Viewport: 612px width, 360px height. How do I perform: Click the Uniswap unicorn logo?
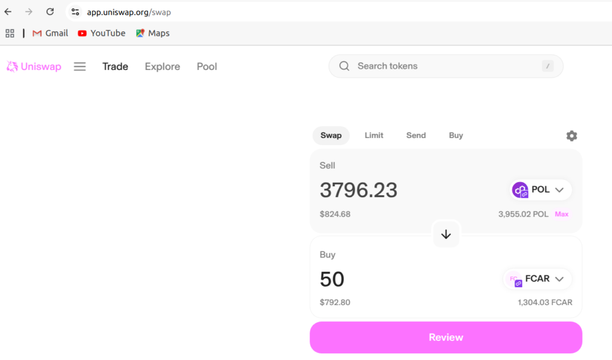[x=12, y=67]
